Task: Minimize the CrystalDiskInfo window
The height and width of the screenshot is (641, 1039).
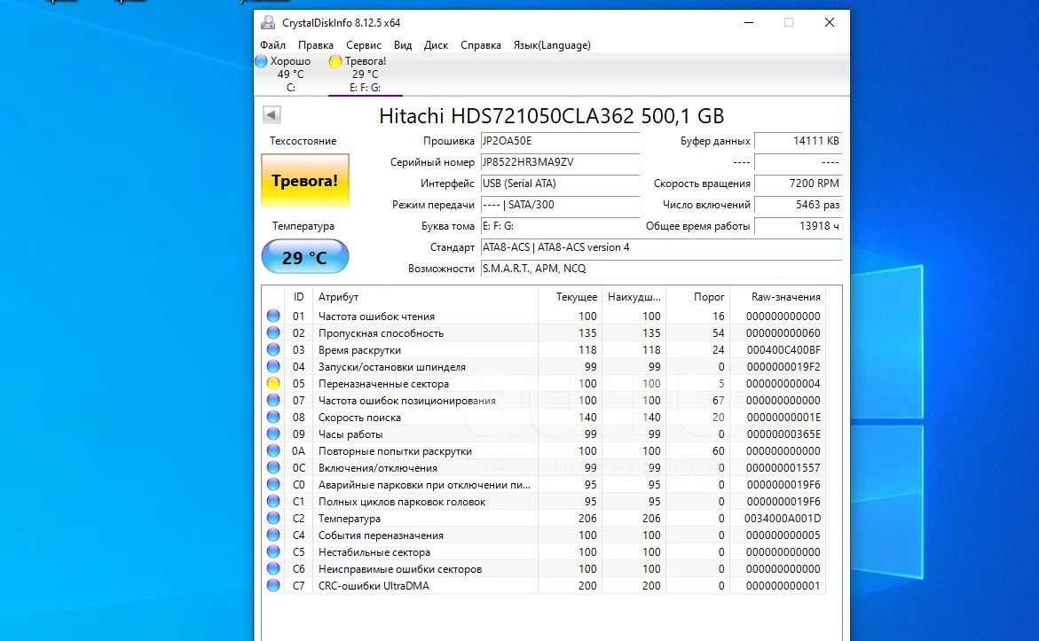Action: pyautogui.click(x=749, y=22)
